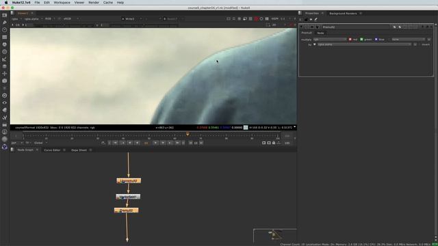Open the Channel nodes toolbar menu
438x246 pixels.
click(5, 37)
